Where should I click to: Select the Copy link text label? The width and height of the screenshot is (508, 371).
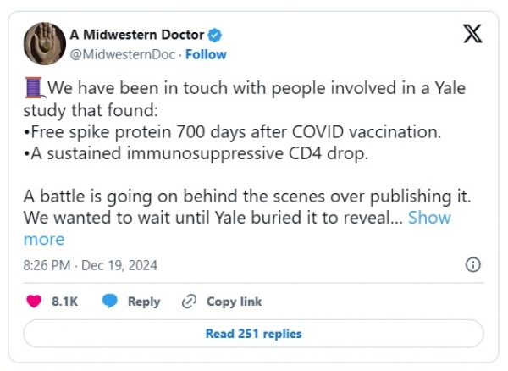234,302
